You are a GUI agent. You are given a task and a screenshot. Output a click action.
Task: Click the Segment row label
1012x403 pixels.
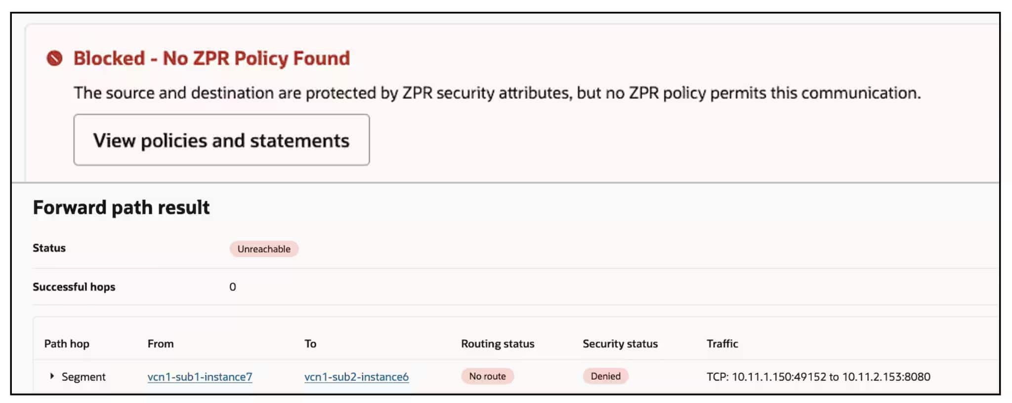[x=84, y=377]
